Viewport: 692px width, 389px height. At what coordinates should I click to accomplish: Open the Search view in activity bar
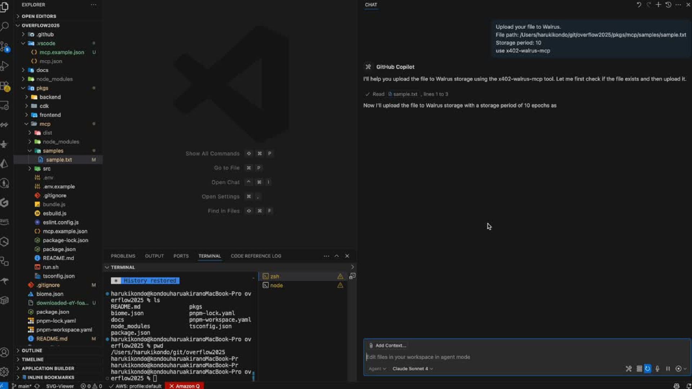coord(4,26)
